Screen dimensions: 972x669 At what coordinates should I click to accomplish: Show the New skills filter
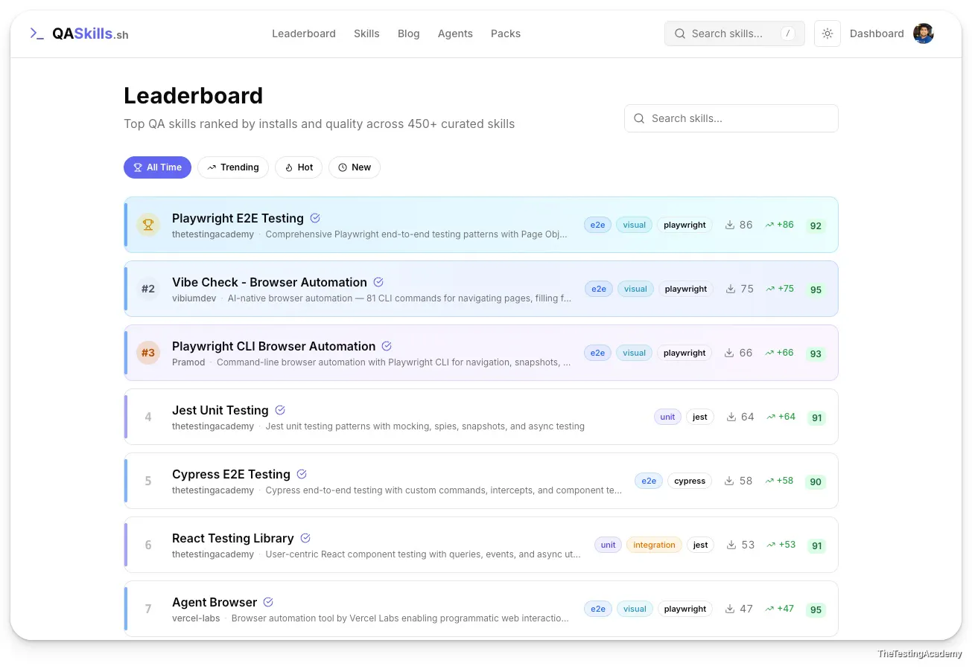[355, 167]
